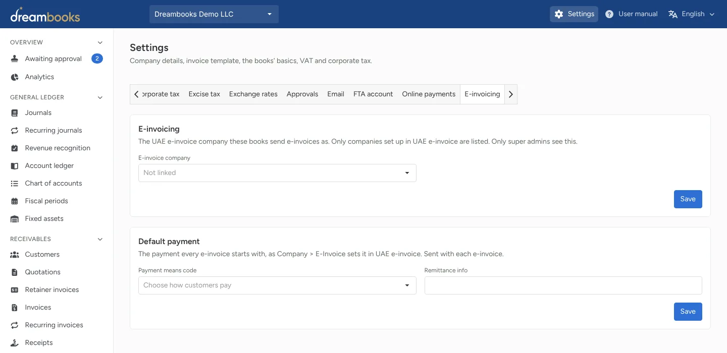Click the Awaiting approval stamp icon

(15, 59)
